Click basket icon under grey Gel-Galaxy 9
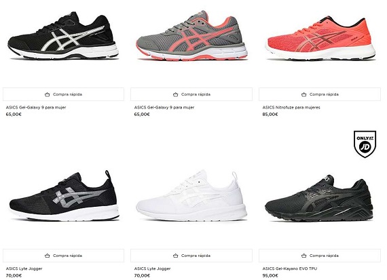387x280 pixels. pos(175,94)
